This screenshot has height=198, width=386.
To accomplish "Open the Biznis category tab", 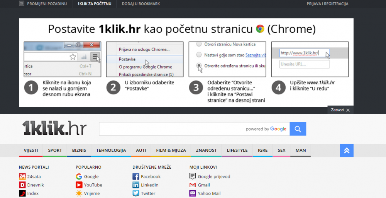I will click(79, 150).
